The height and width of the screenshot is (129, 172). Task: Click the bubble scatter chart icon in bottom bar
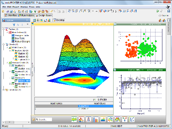pyautogui.click(x=110, y=119)
